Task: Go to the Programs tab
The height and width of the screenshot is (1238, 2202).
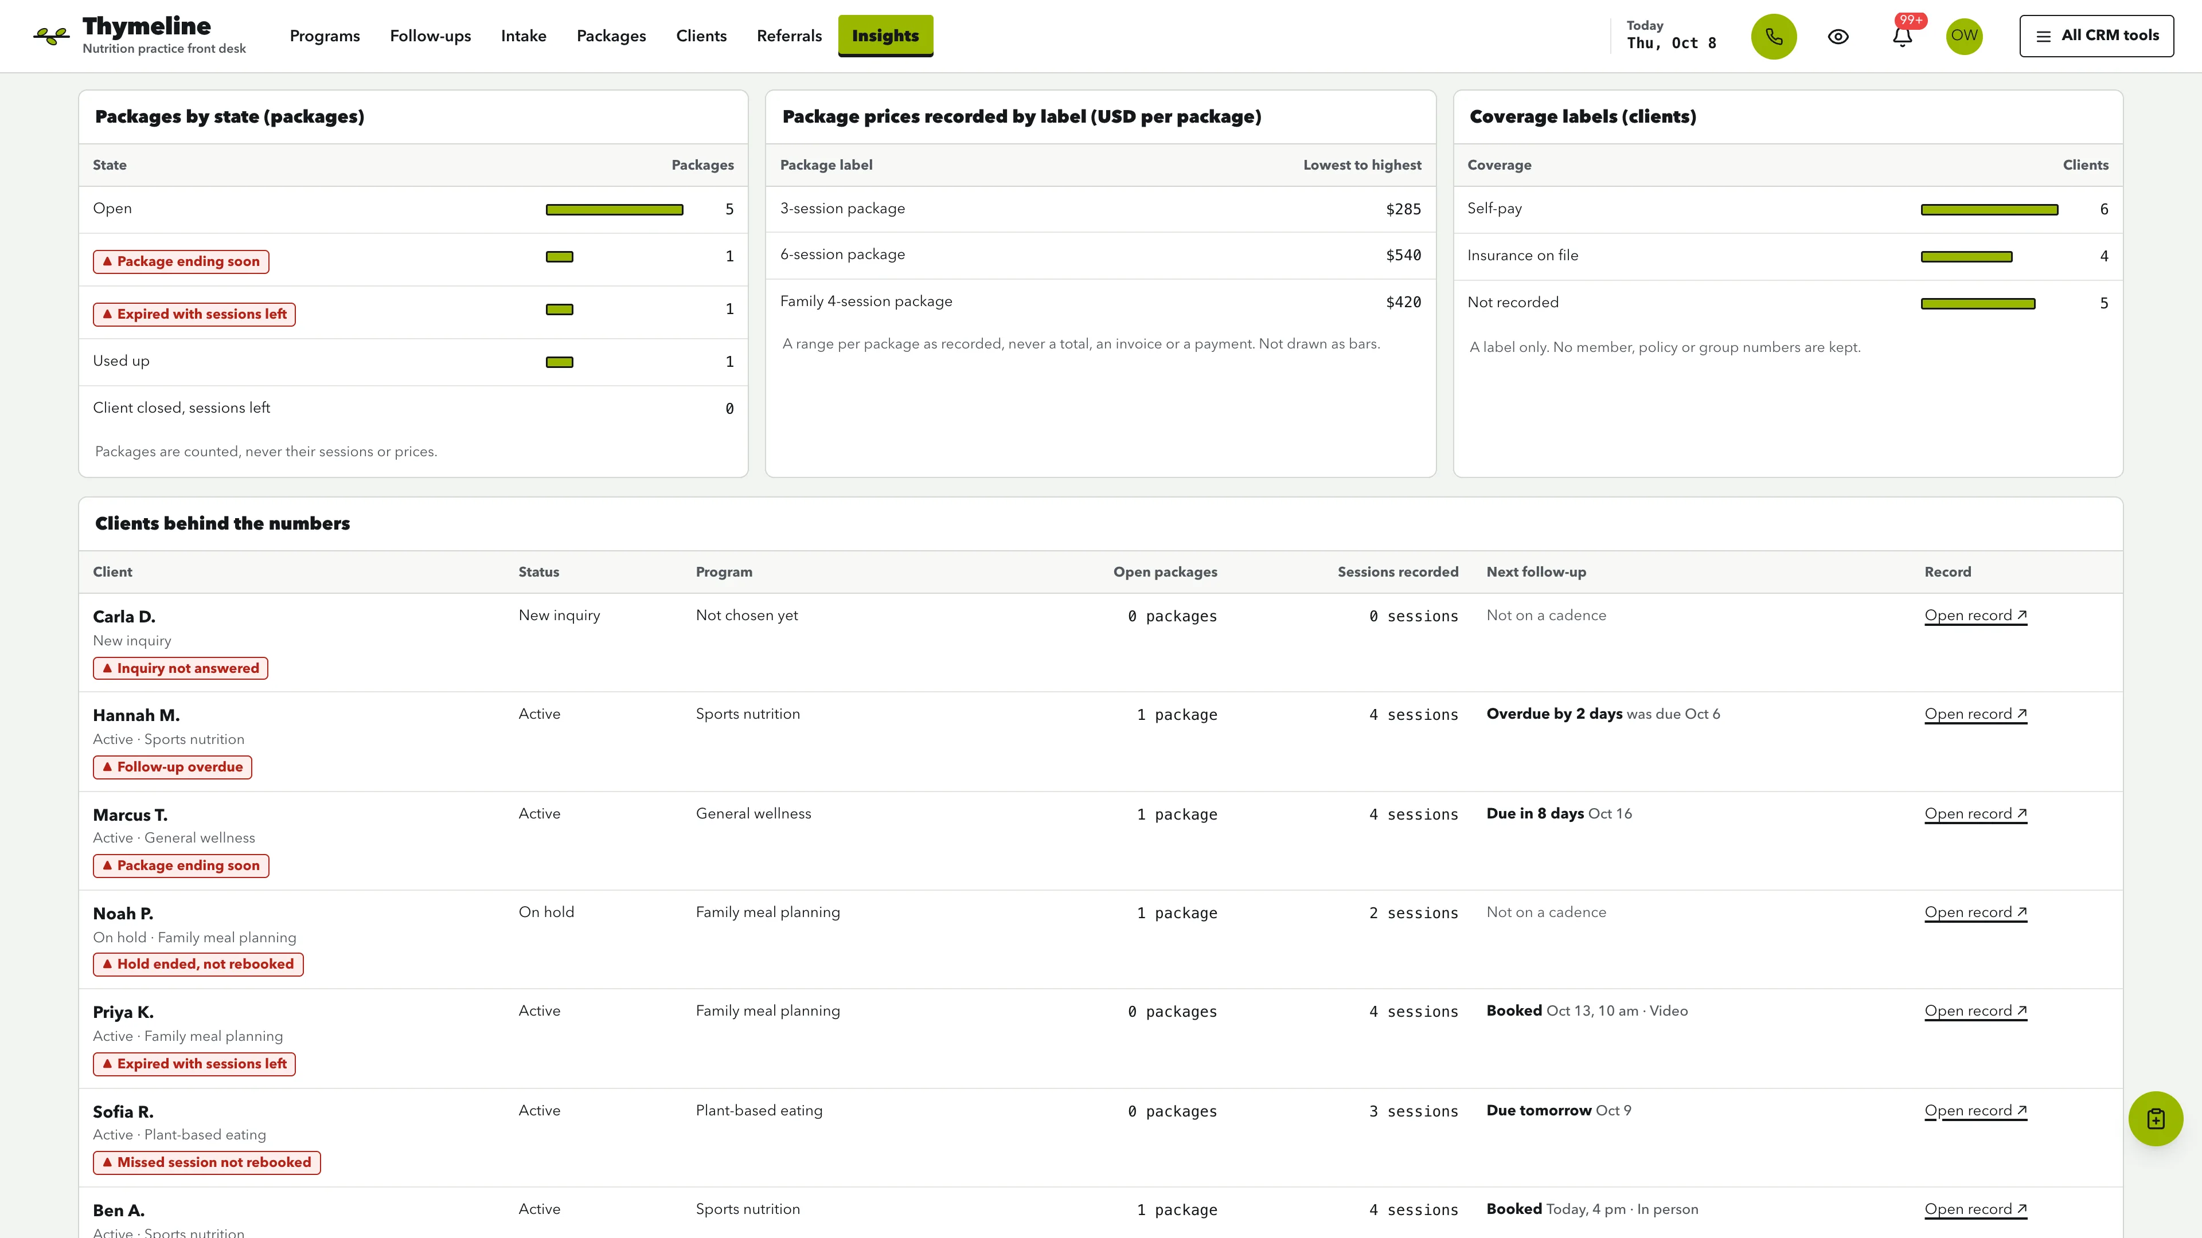Action: pos(325,36)
